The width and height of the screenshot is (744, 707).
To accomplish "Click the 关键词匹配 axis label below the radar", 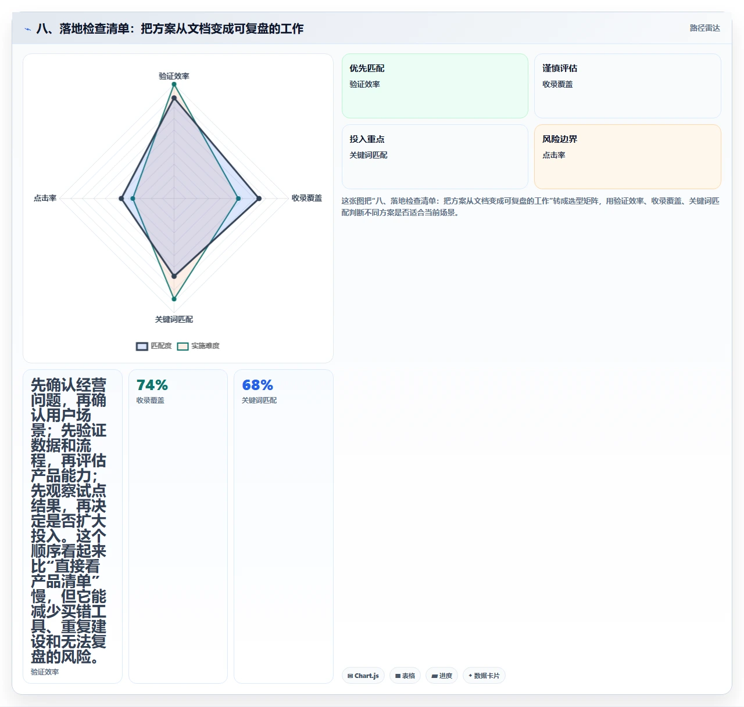I will coord(174,319).
